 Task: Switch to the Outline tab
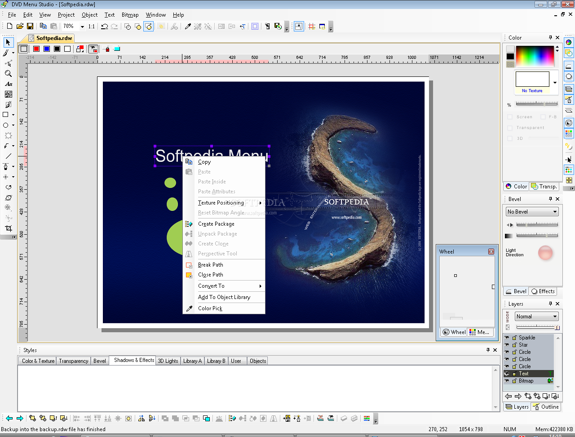(546, 407)
